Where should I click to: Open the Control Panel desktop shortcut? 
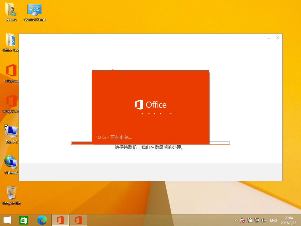[34, 10]
